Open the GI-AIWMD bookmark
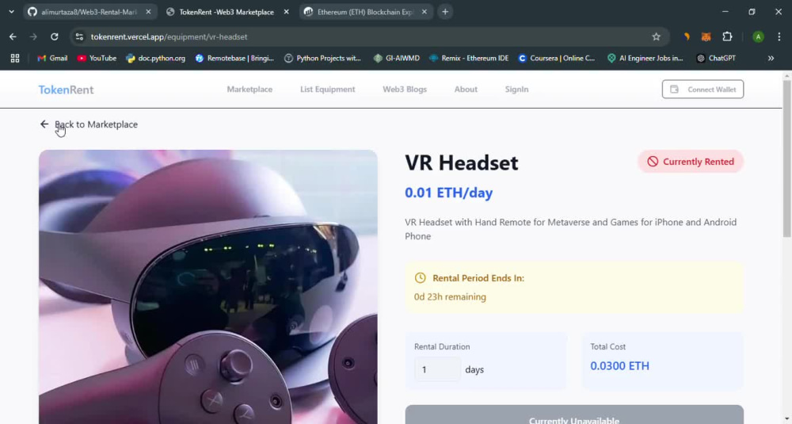The image size is (792, 424). (x=397, y=58)
